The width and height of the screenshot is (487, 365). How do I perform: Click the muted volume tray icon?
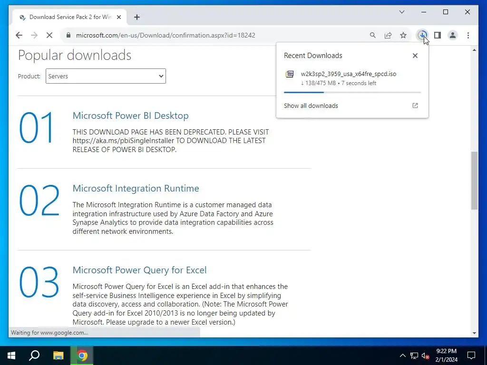(426, 355)
